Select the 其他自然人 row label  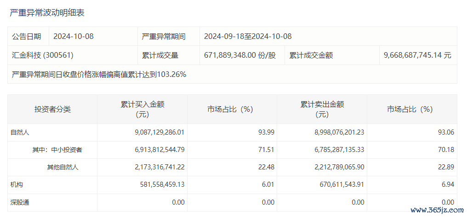[x=63, y=167]
